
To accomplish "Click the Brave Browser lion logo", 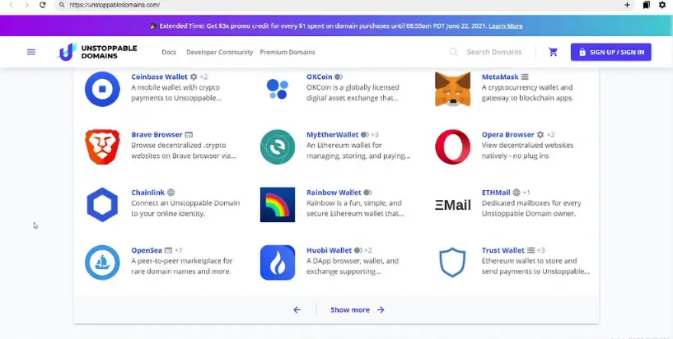I will pos(102,146).
